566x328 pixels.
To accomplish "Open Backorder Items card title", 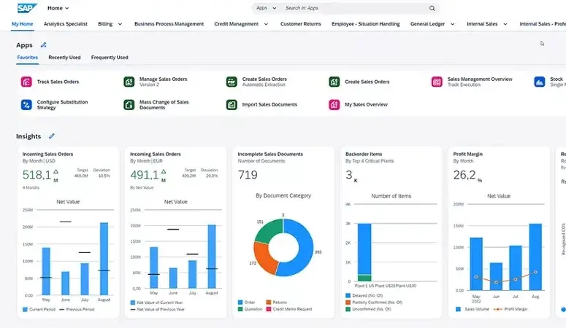I will pos(364,154).
